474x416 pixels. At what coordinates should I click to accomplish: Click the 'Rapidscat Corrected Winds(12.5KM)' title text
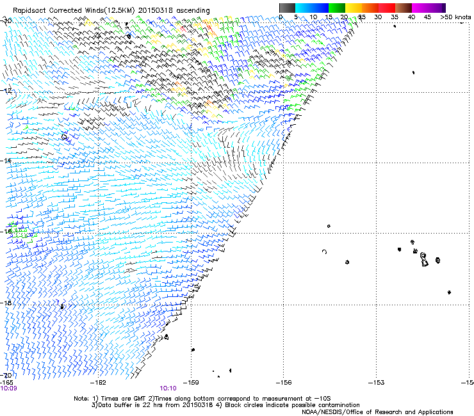[x=74, y=10]
